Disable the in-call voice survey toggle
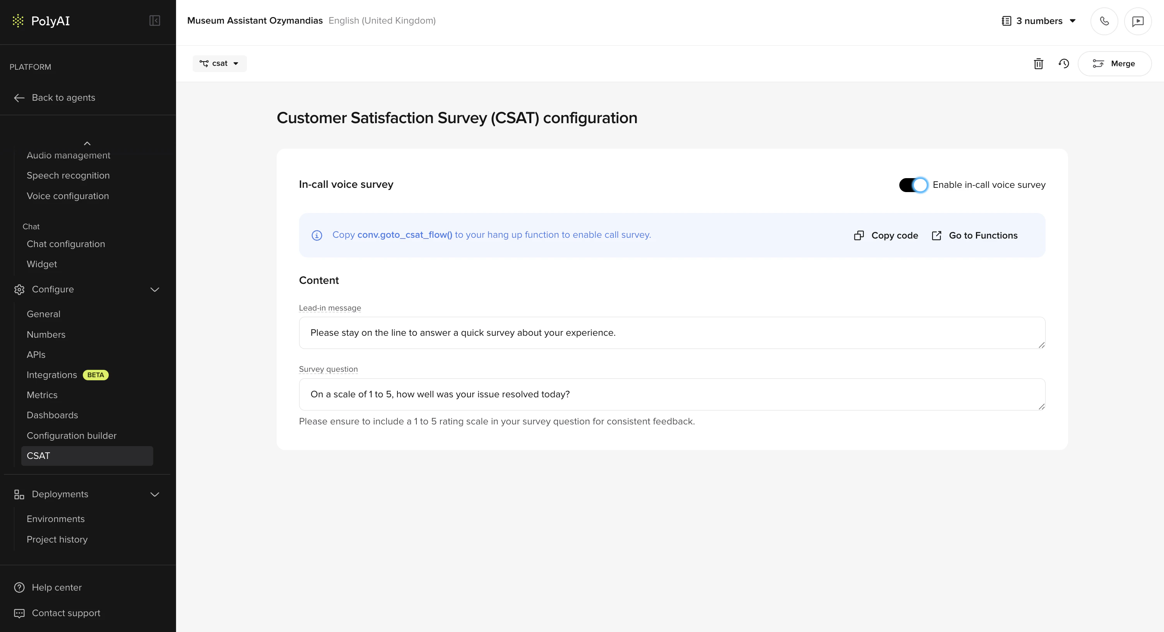This screenshot has height=632, width=1164. click(913, 185)
